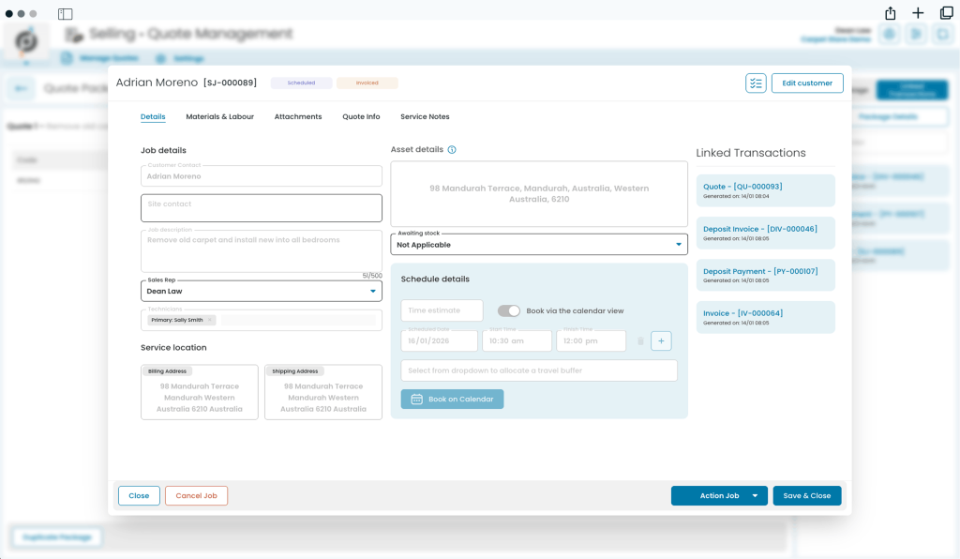This screenshot has height=559, width=960.
Task: Switch to the Materials & Labour tab
Action: click(x=219, y=117)
